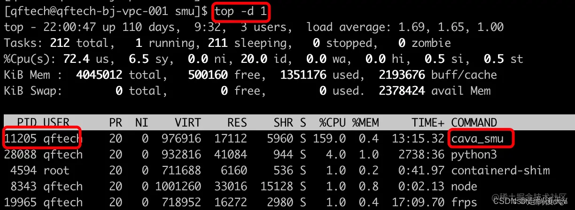
Task: Select the 159.0 CPU value
Action: pos(329,139)
